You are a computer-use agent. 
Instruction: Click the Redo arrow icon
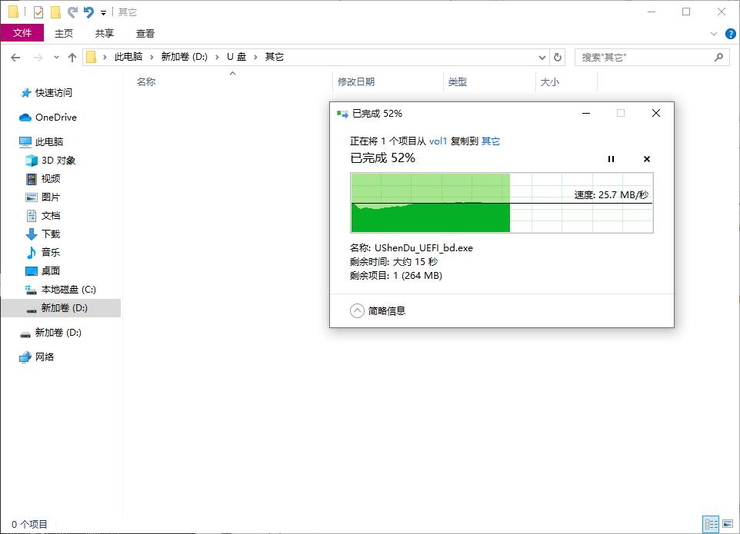(71, 11)
